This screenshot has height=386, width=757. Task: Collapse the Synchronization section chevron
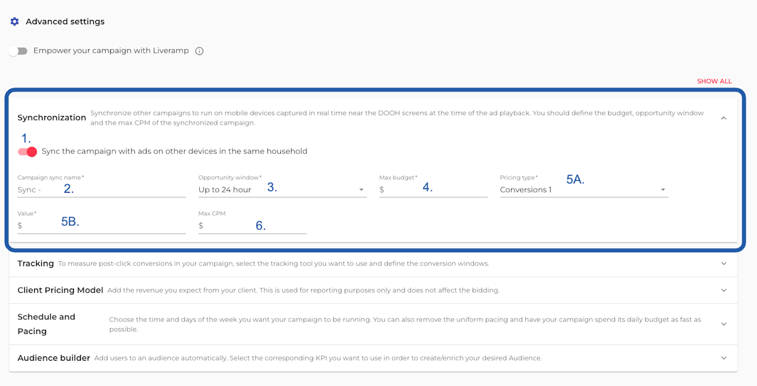coord(723,118)
